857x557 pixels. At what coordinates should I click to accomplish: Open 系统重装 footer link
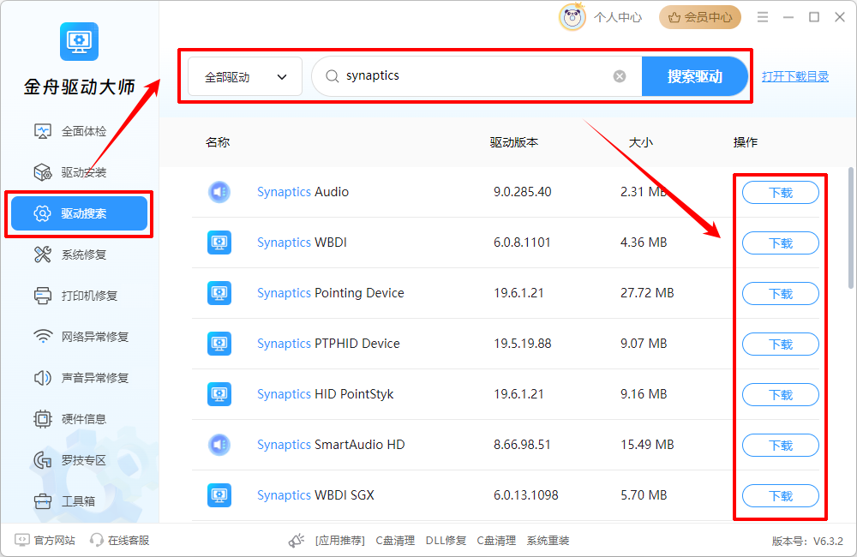(x=548, y=541)
